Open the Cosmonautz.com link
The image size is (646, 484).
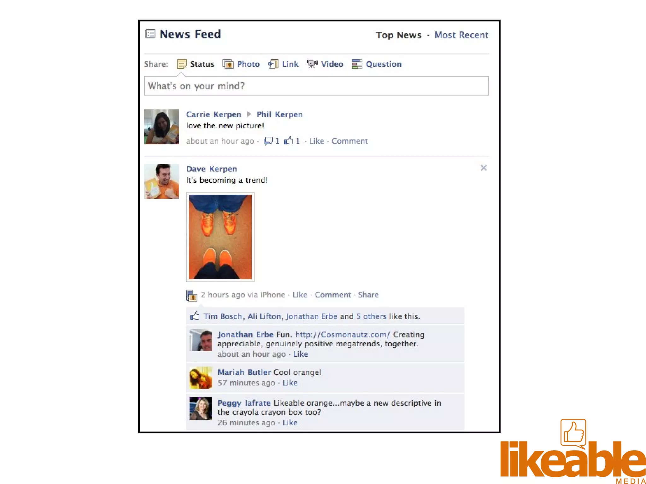click(x=343, y=335)
